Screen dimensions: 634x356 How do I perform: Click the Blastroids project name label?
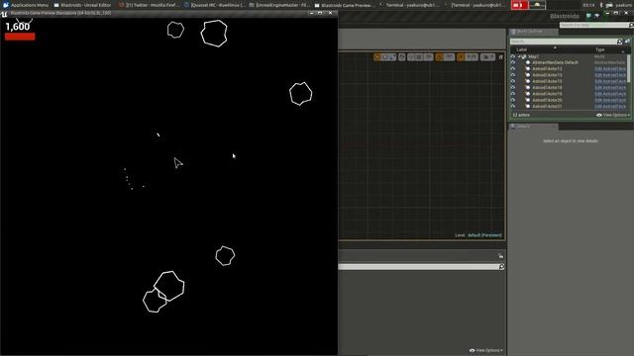[x=565, y=16]
